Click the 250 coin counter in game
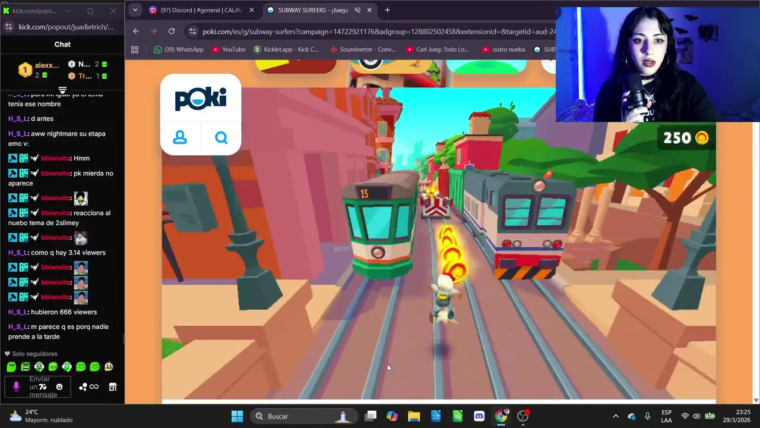This screenshot has width=760, height=428. pyautogui.click(x=686, y=138)
